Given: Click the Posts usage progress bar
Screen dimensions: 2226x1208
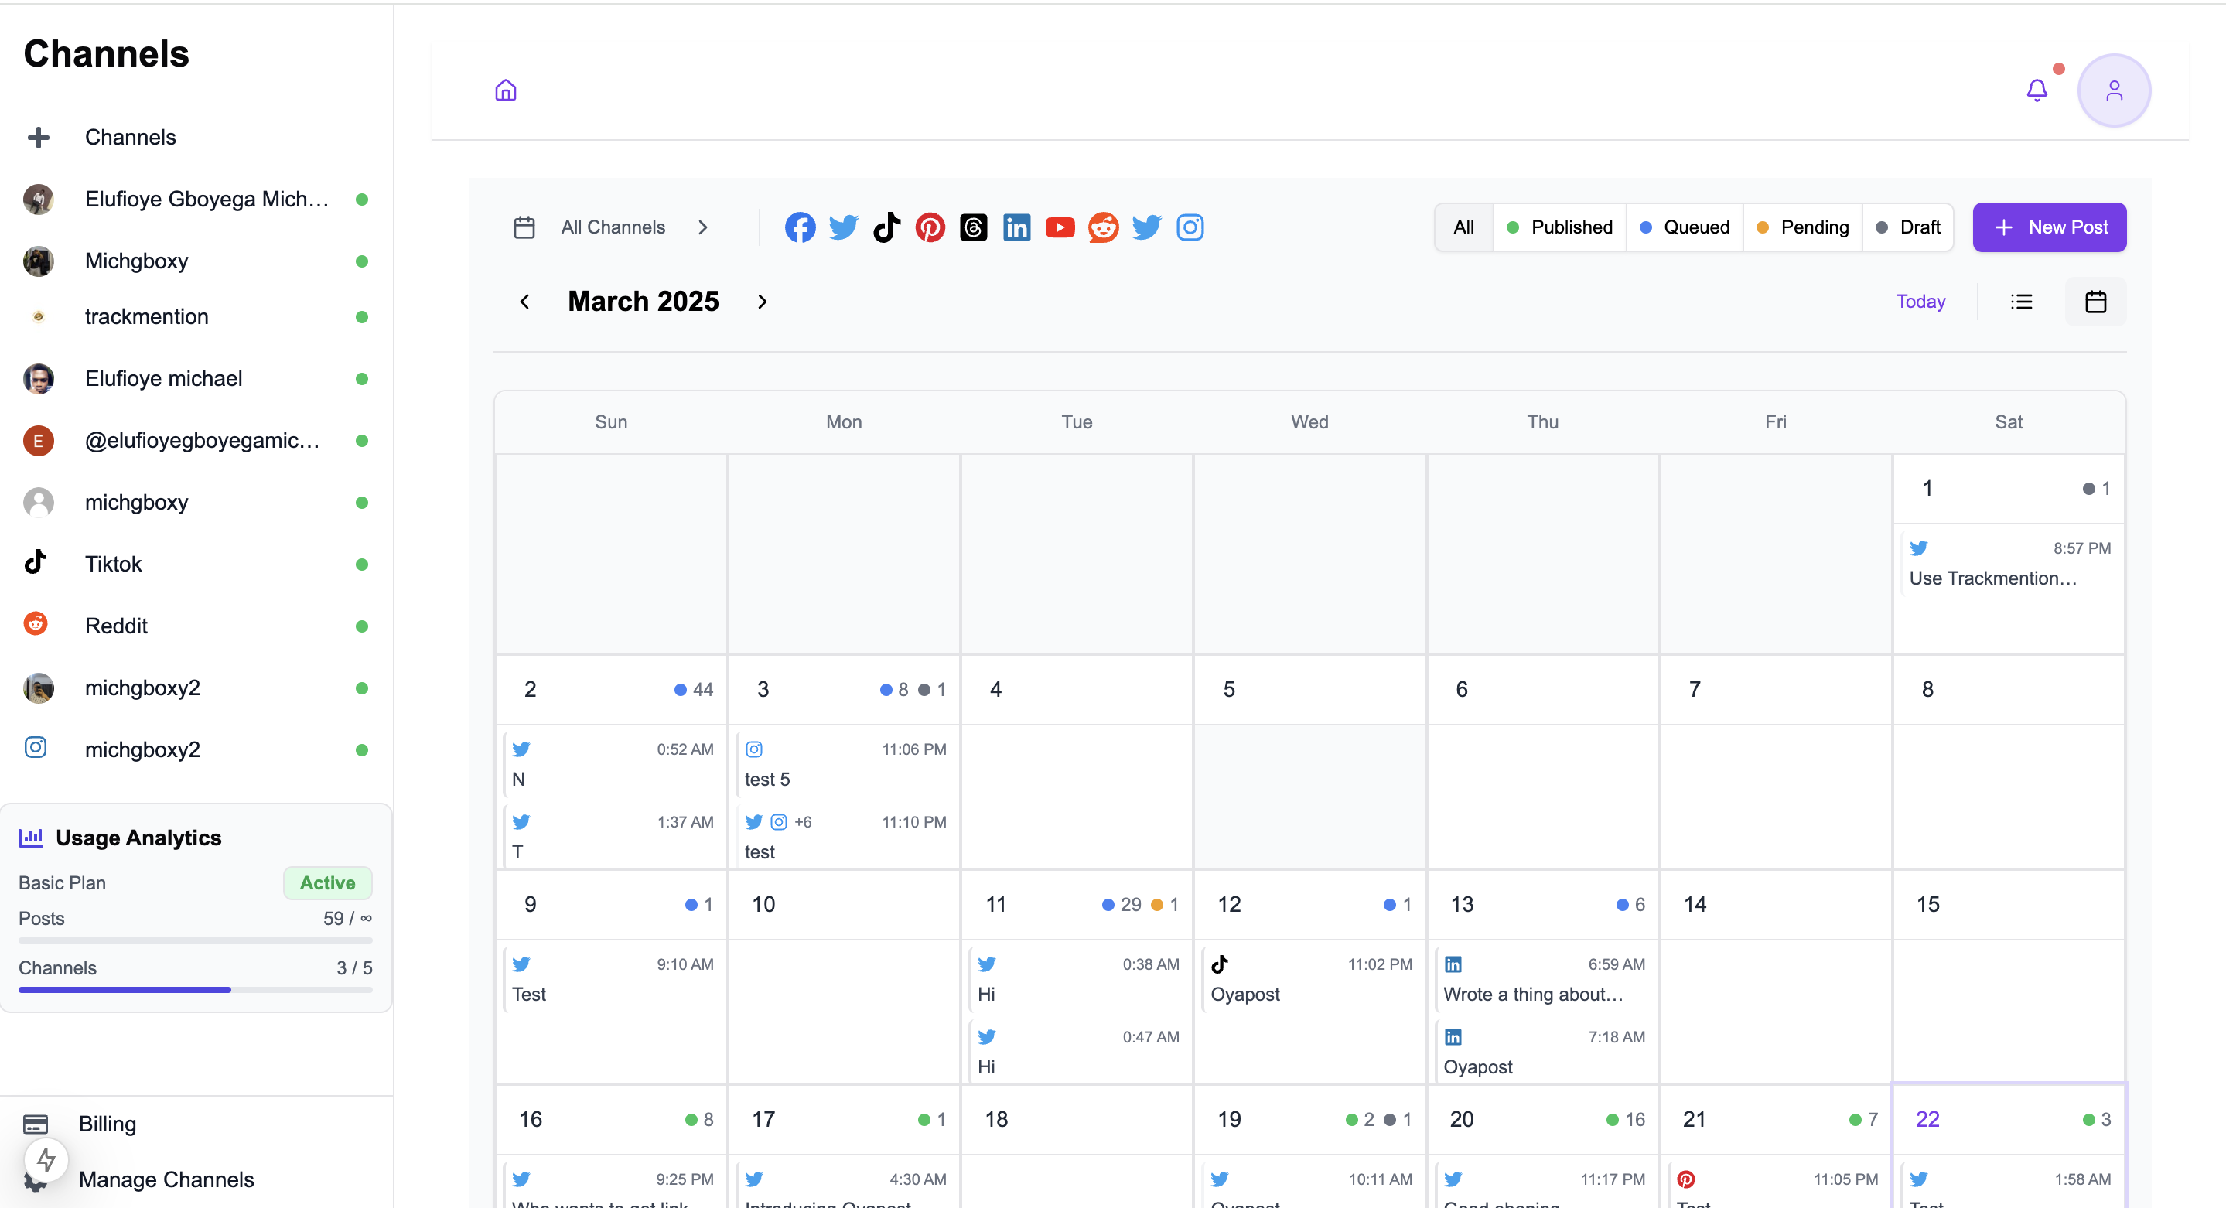Looking at the screenshot, I should 195,940.
